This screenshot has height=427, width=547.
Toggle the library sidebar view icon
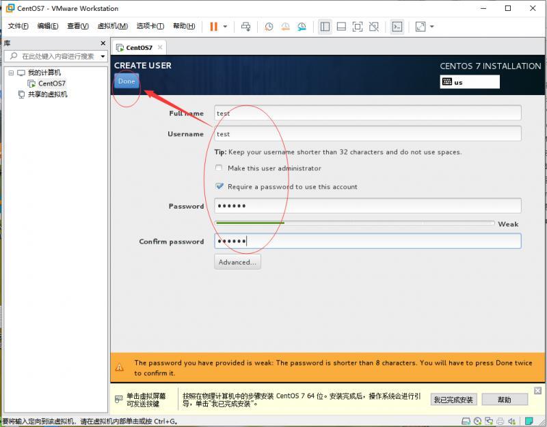click(325, 27)
